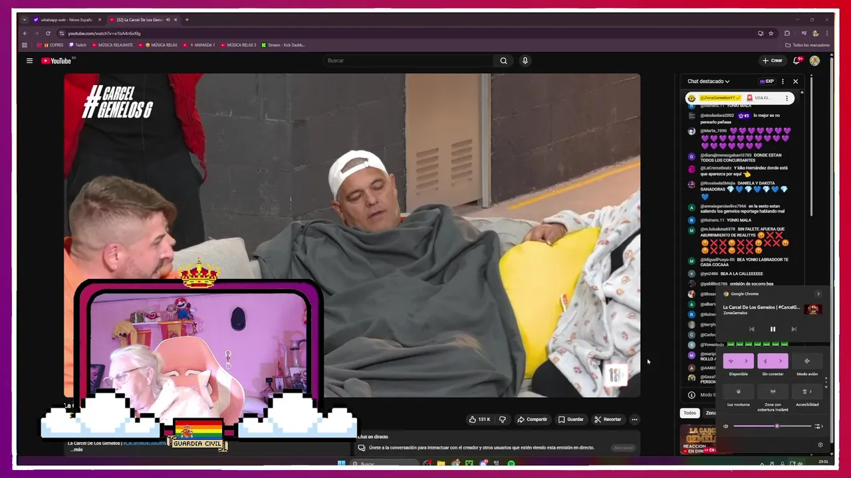Bookmark this page with star icon
This screenshot has width=851, height=478.
coord(771,33)
